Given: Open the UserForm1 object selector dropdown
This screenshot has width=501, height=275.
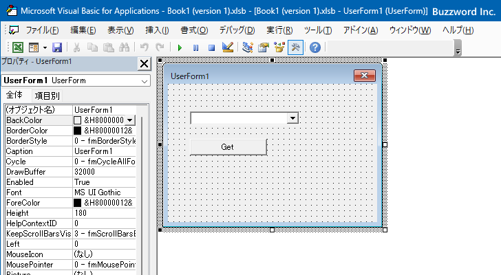Looking at the screenshot, I should [144, 80].
